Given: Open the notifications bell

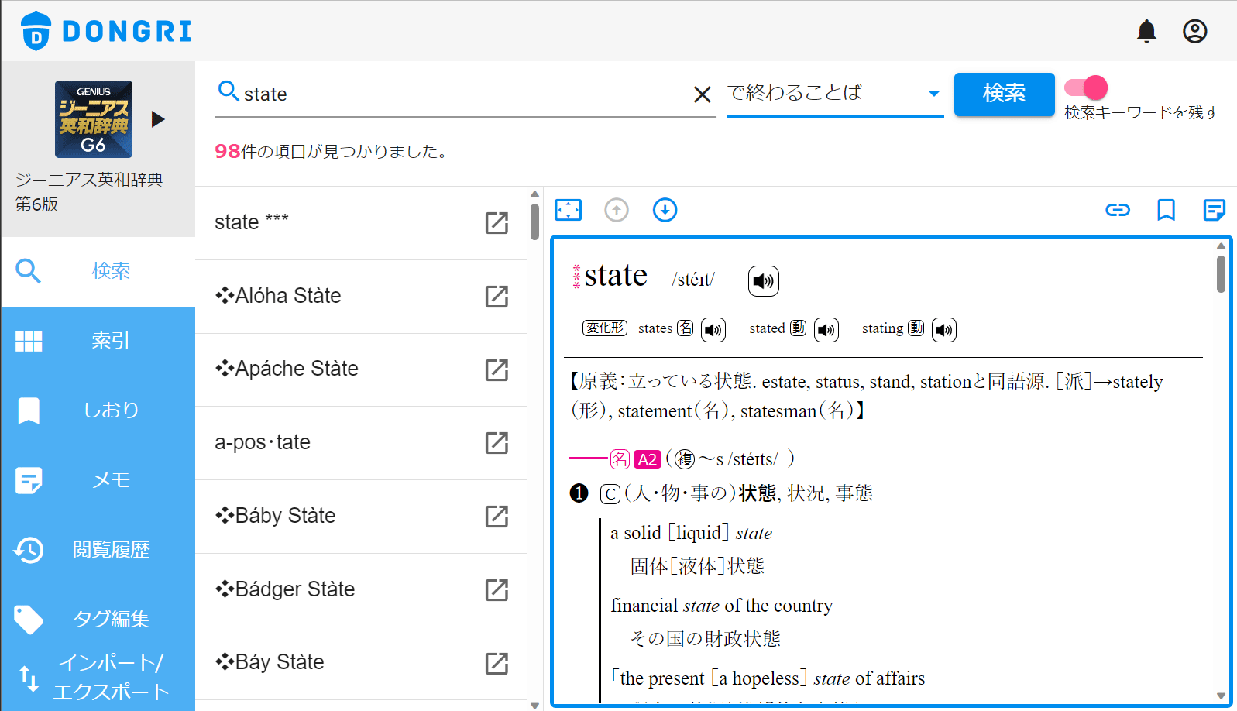Looking at the screenshot, I should (x=1146, y=31).
